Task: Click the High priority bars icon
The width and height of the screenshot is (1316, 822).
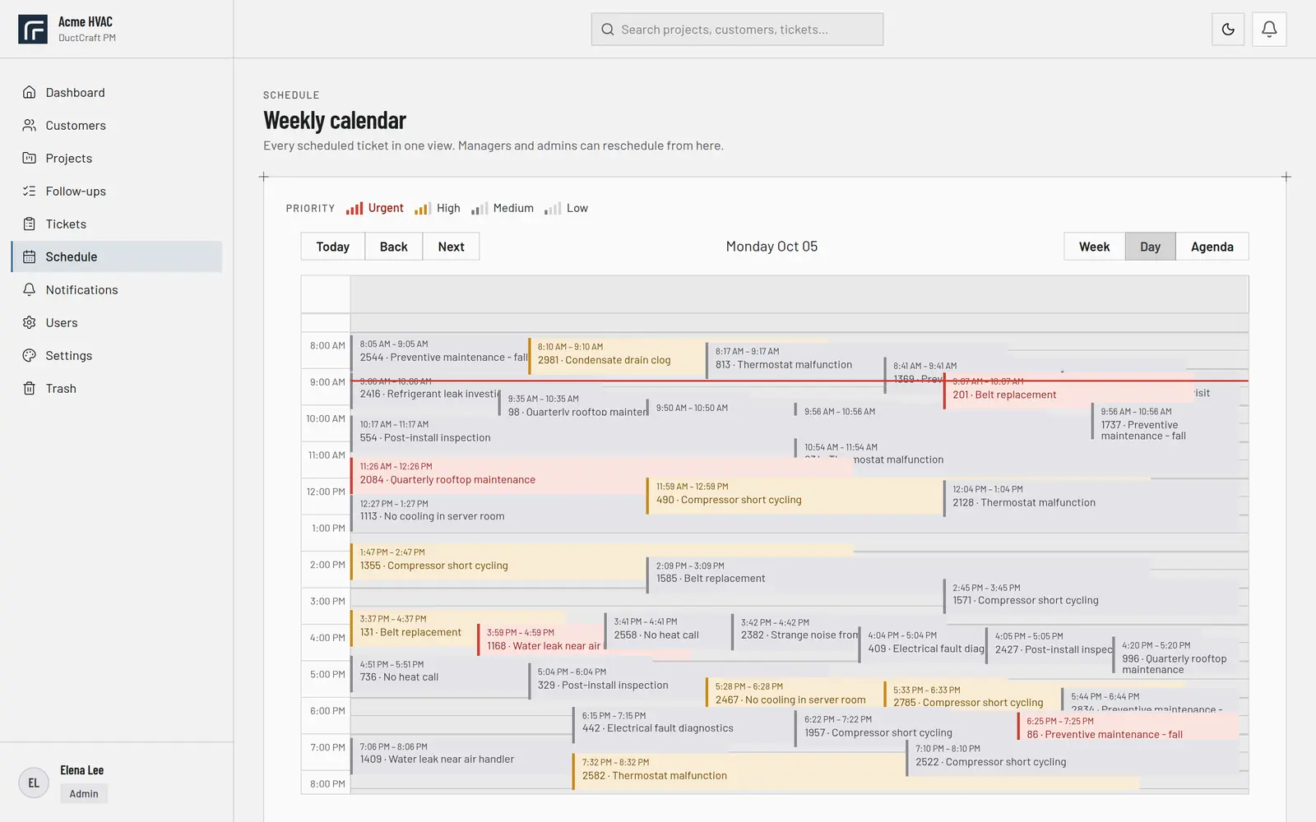Action: click(x=423, y=208)
